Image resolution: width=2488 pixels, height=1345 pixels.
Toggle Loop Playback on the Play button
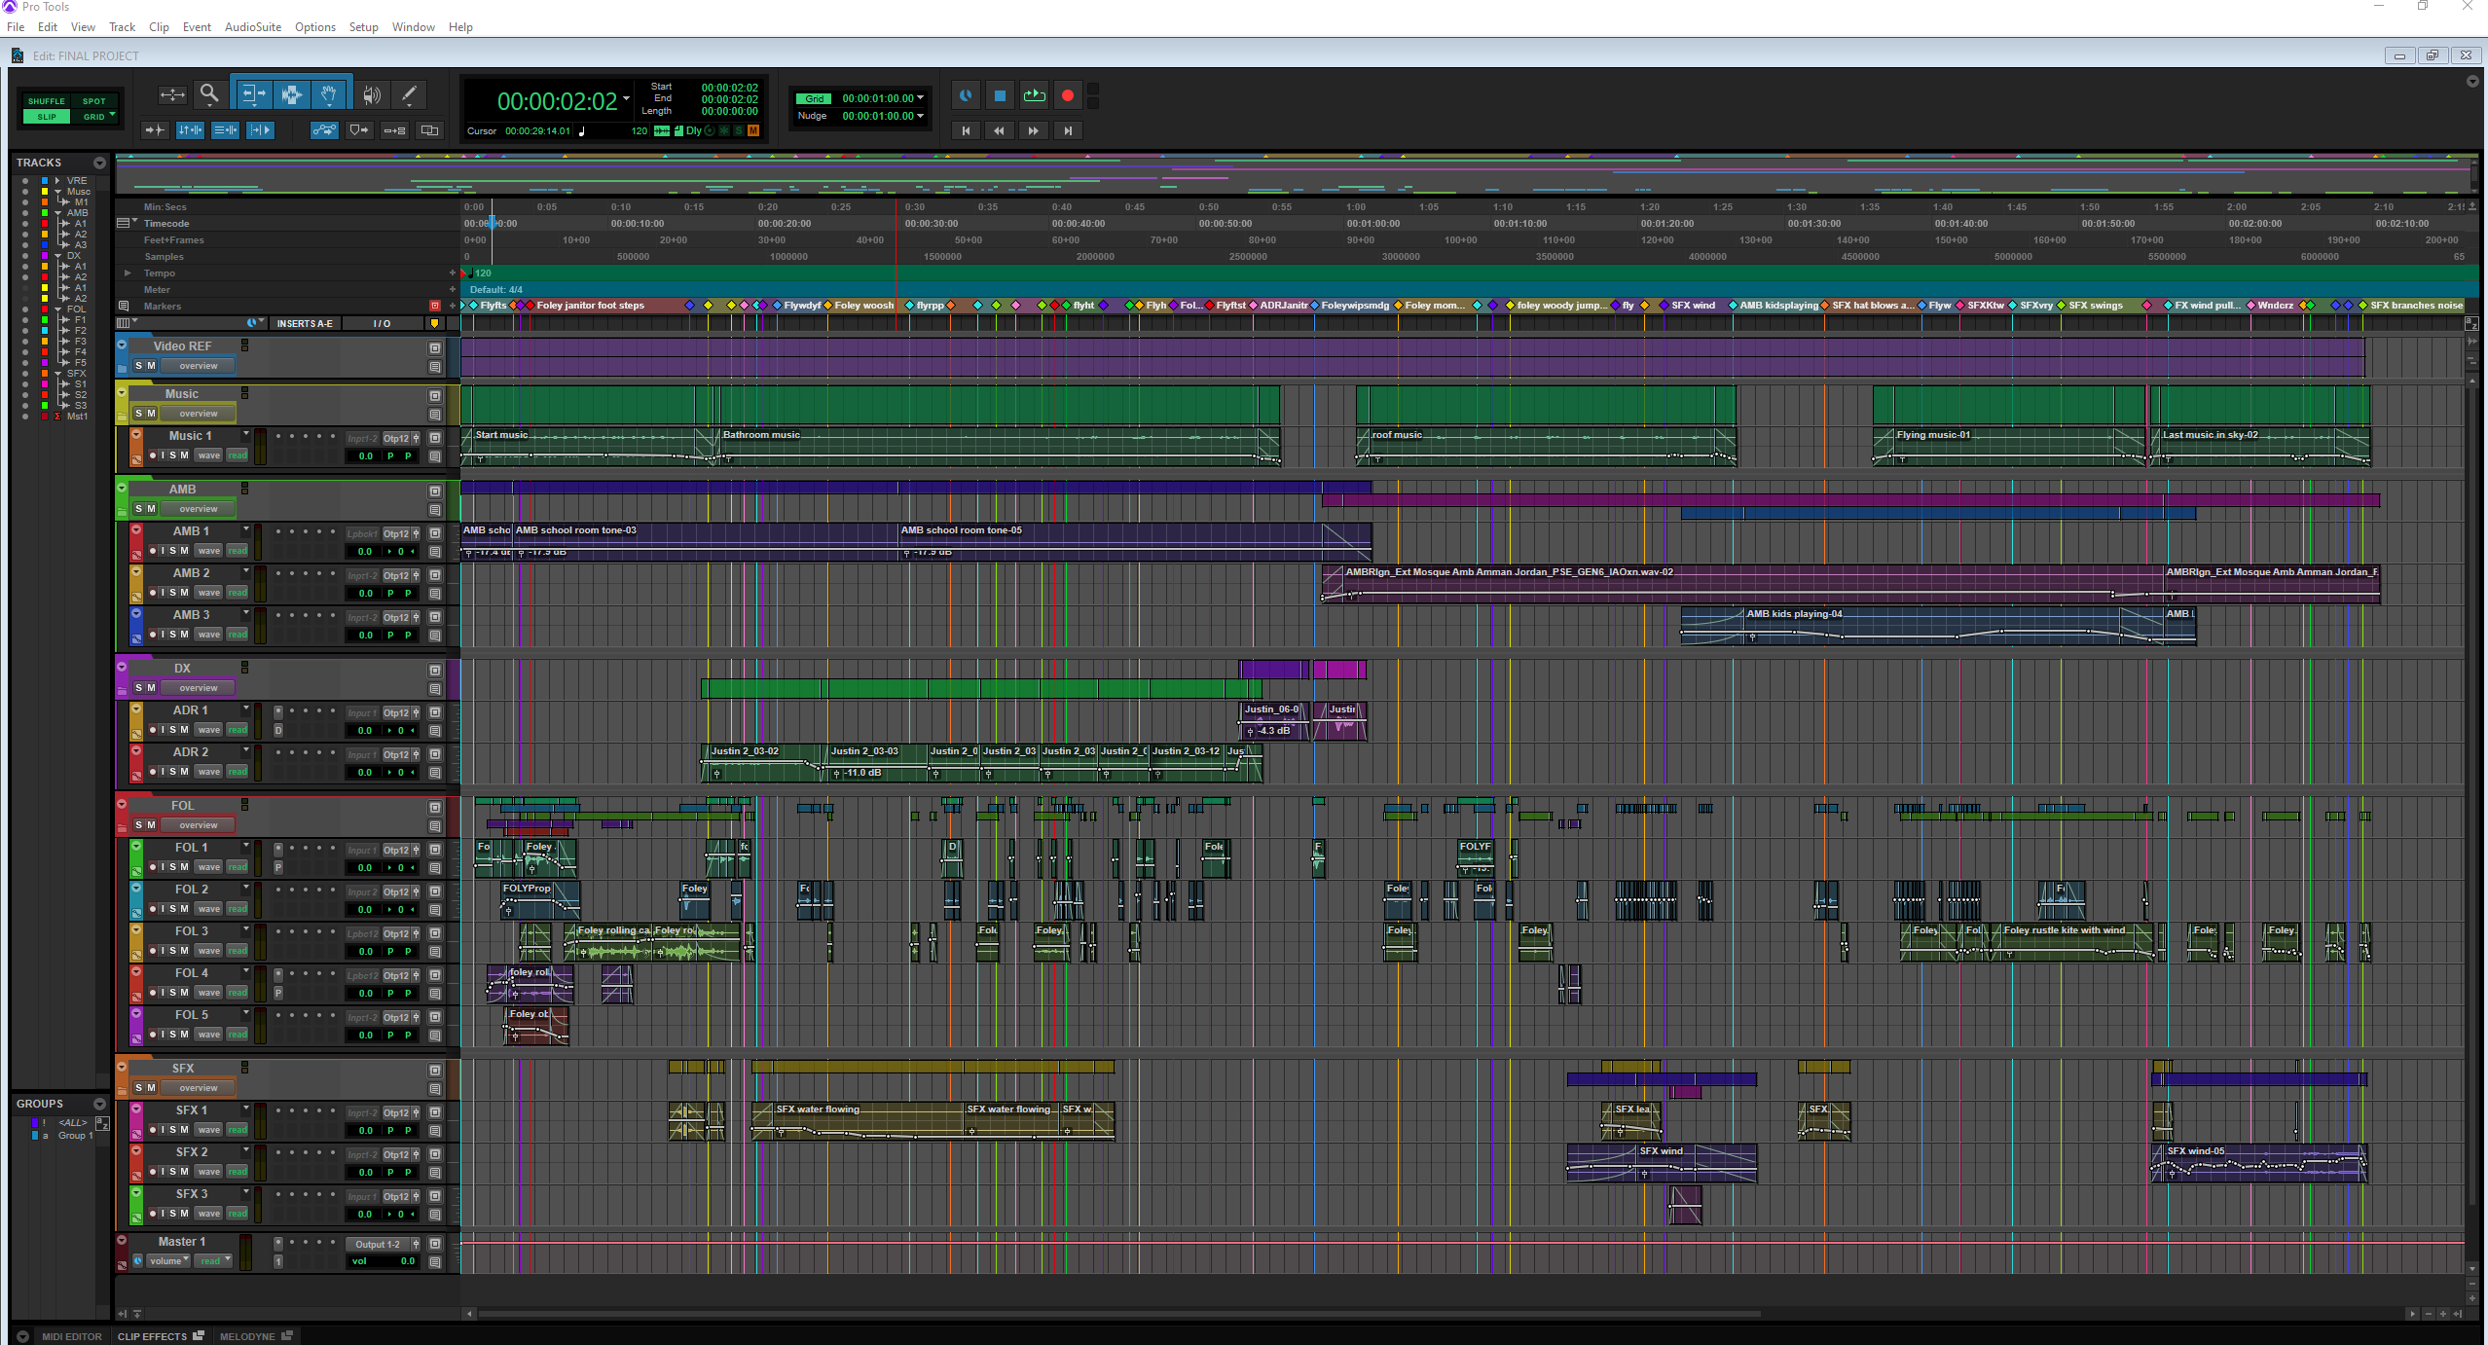pos(1034,95)
